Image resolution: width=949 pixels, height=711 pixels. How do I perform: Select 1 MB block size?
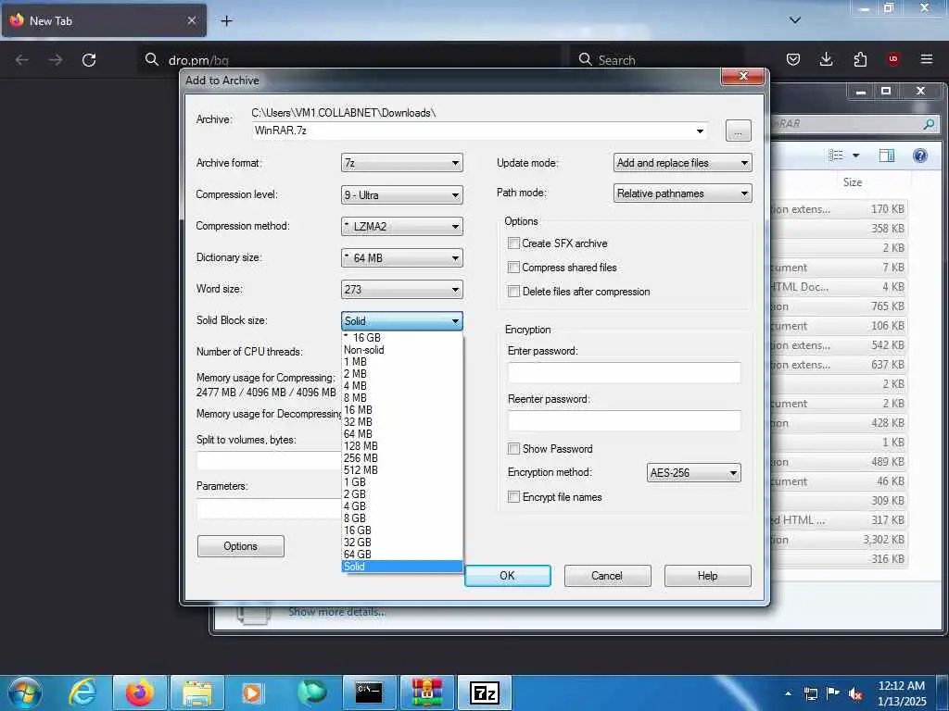coord(402,362)
